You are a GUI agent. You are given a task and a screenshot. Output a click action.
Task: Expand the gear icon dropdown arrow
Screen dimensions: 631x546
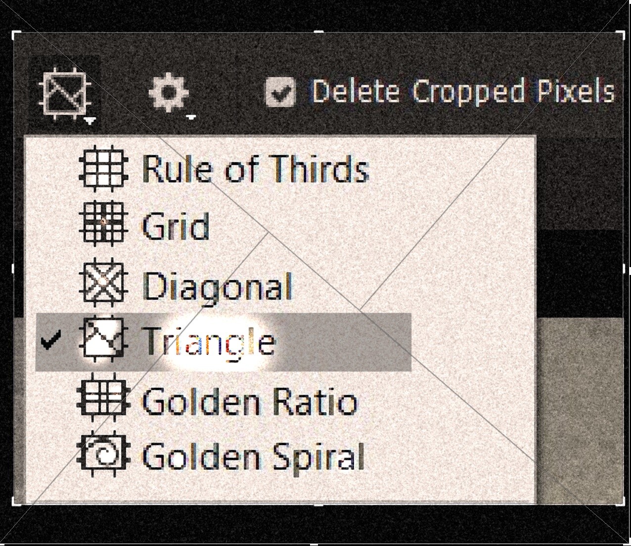[x=191, y=117]
